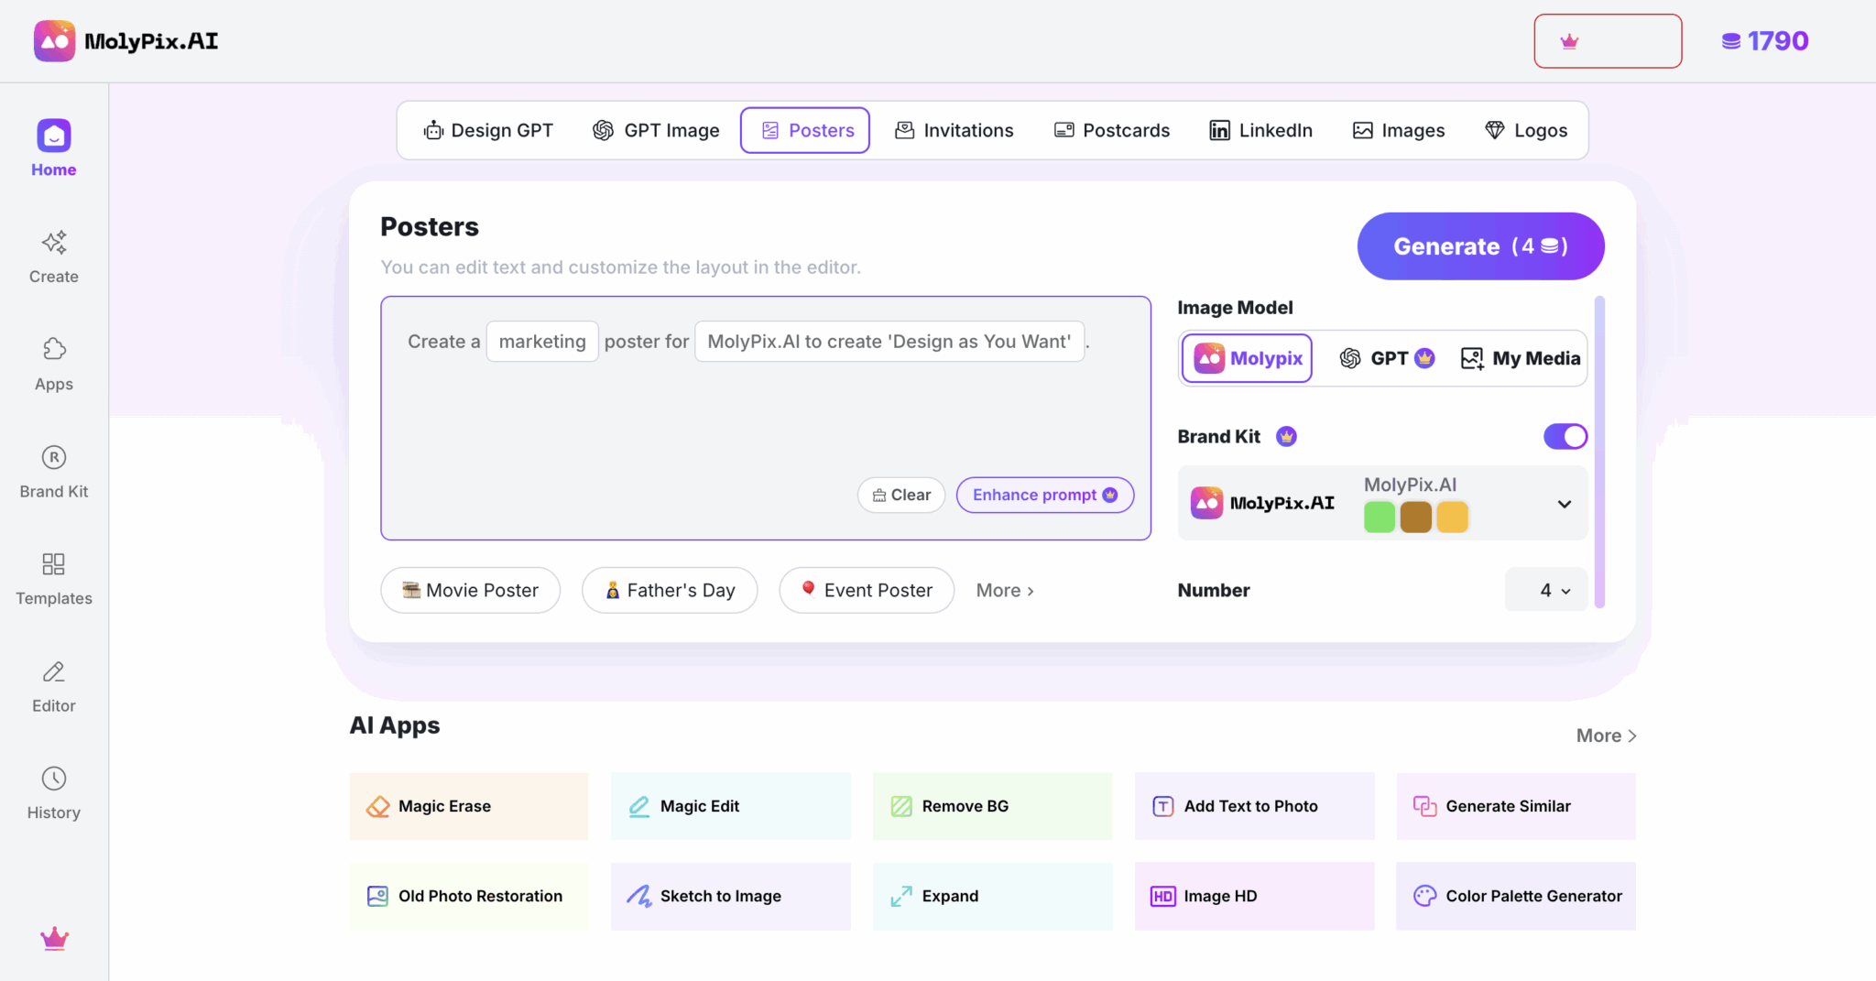This screenshot has height=981, width=1876.
Task: Open the Number dropdown showing 4
Action: tap(1554, 591)
